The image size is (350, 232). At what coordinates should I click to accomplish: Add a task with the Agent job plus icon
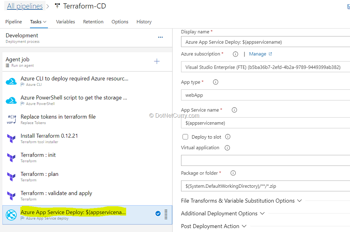tap(157, 61)
